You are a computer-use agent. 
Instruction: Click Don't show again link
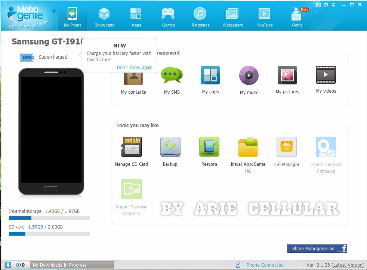click(135, 67)
